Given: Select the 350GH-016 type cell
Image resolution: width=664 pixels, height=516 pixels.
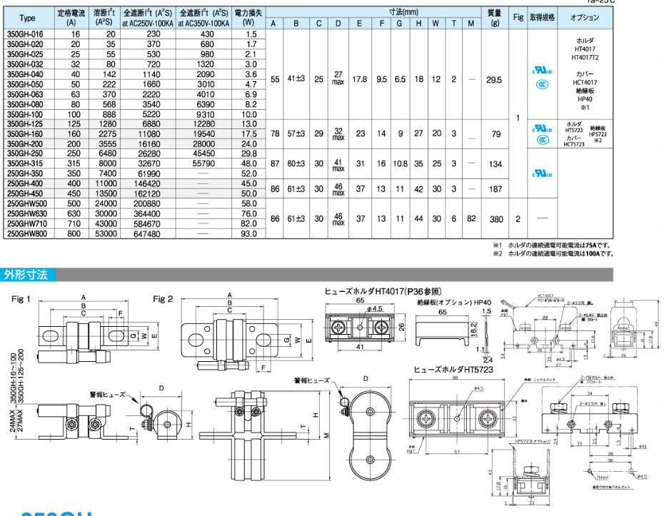Looking at the screenshot, I should [x=24, y=34].
